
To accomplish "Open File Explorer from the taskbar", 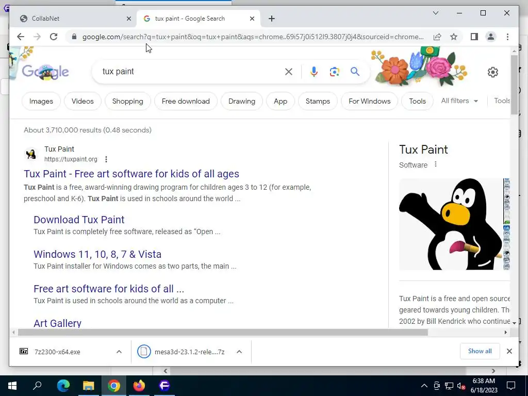I will click(x=88, y=386).
